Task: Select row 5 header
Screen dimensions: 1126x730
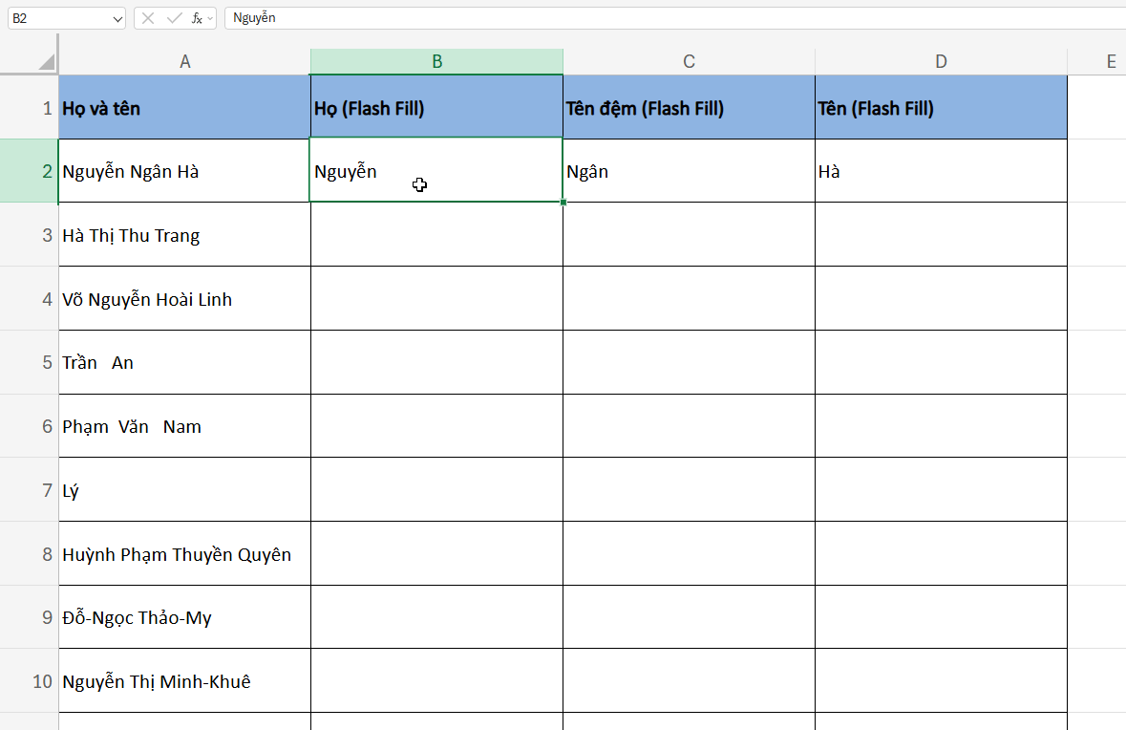Action: (x=29, y=363)
